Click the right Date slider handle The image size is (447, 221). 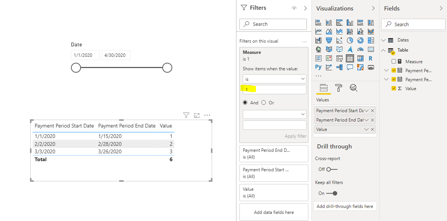167,68
